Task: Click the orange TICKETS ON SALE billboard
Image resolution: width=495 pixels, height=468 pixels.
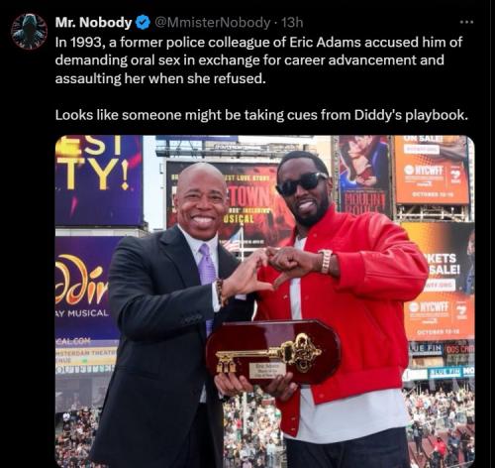Action: point(440,283)
